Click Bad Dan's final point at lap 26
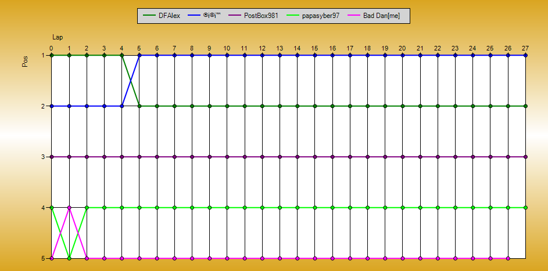 [x=508, y=258]
